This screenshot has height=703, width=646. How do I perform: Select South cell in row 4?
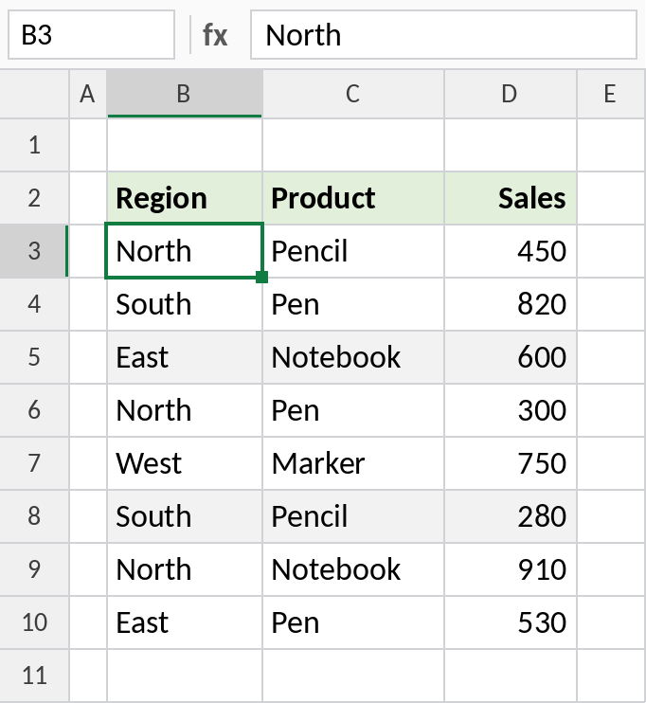185,304
